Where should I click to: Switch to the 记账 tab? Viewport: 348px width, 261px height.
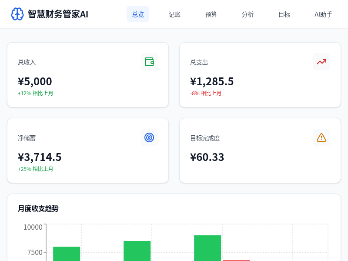[x=174, y=14]
